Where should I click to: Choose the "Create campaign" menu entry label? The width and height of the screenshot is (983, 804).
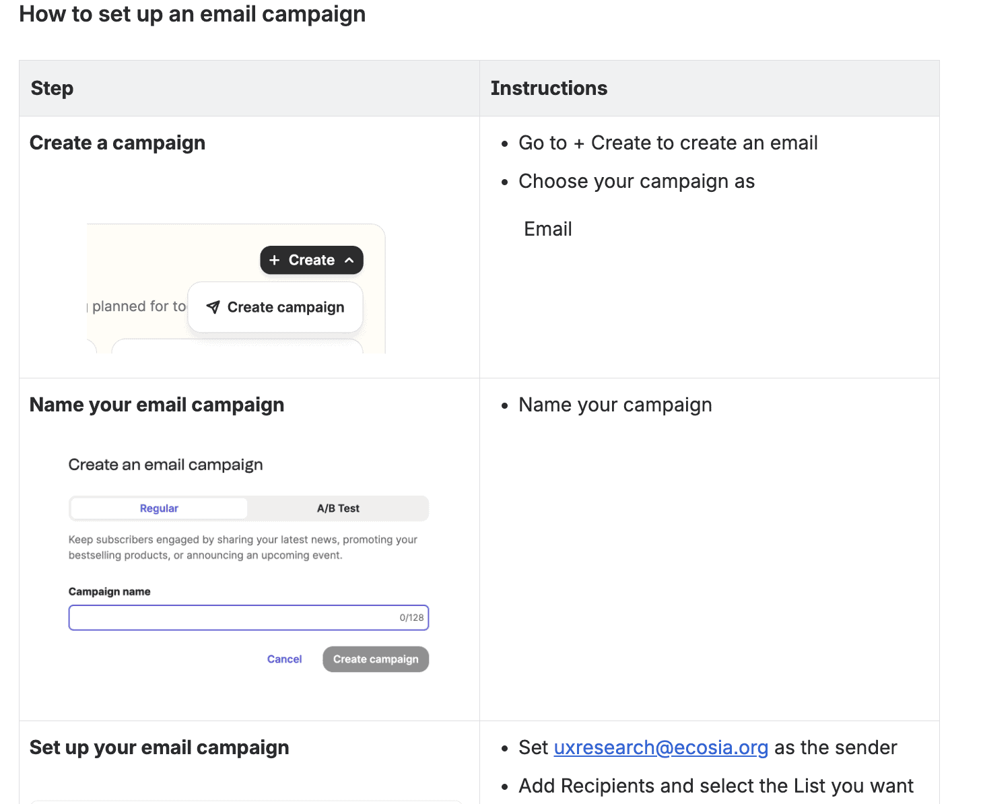tap(285, 307)
